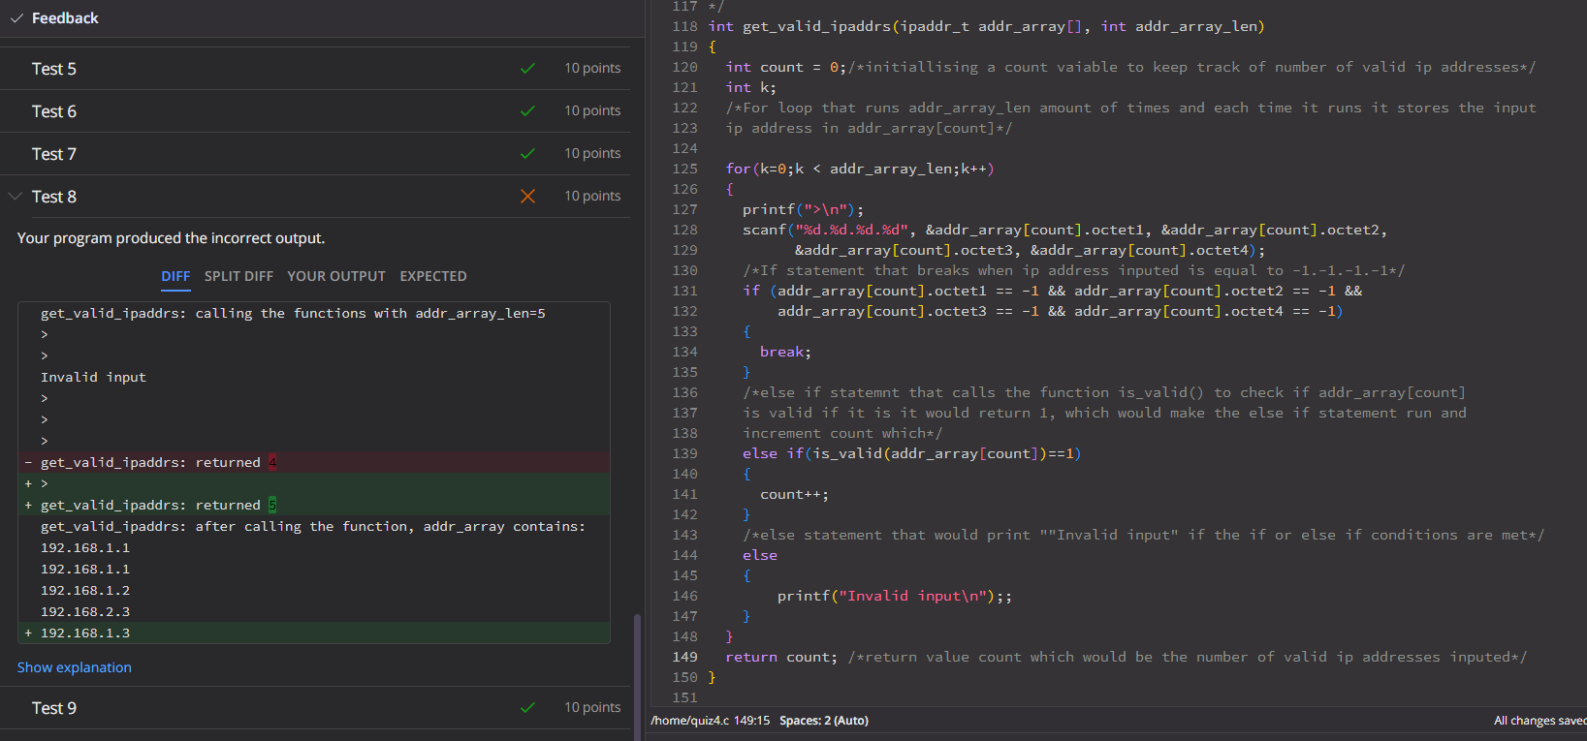1587x741 pixels.
Task: Click the for loop header line
Action: (x=859, y=169)
